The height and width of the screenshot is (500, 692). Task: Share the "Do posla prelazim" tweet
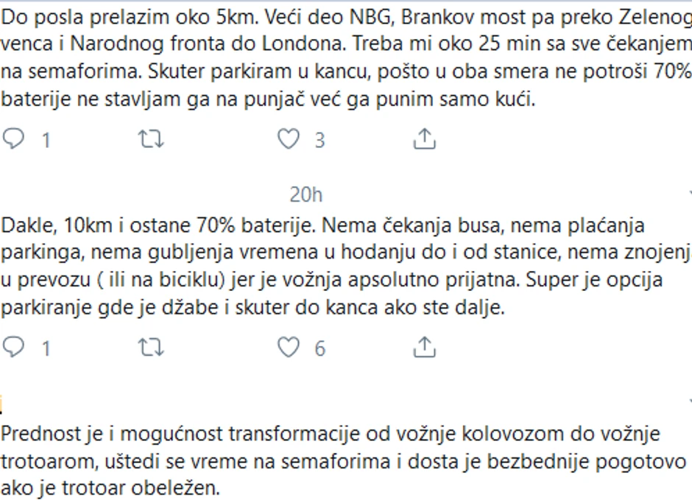click(425, 139)
